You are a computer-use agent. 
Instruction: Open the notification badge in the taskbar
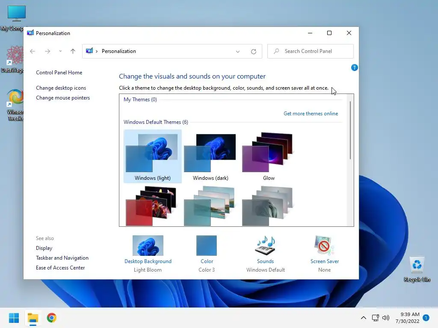click(426, 318)
